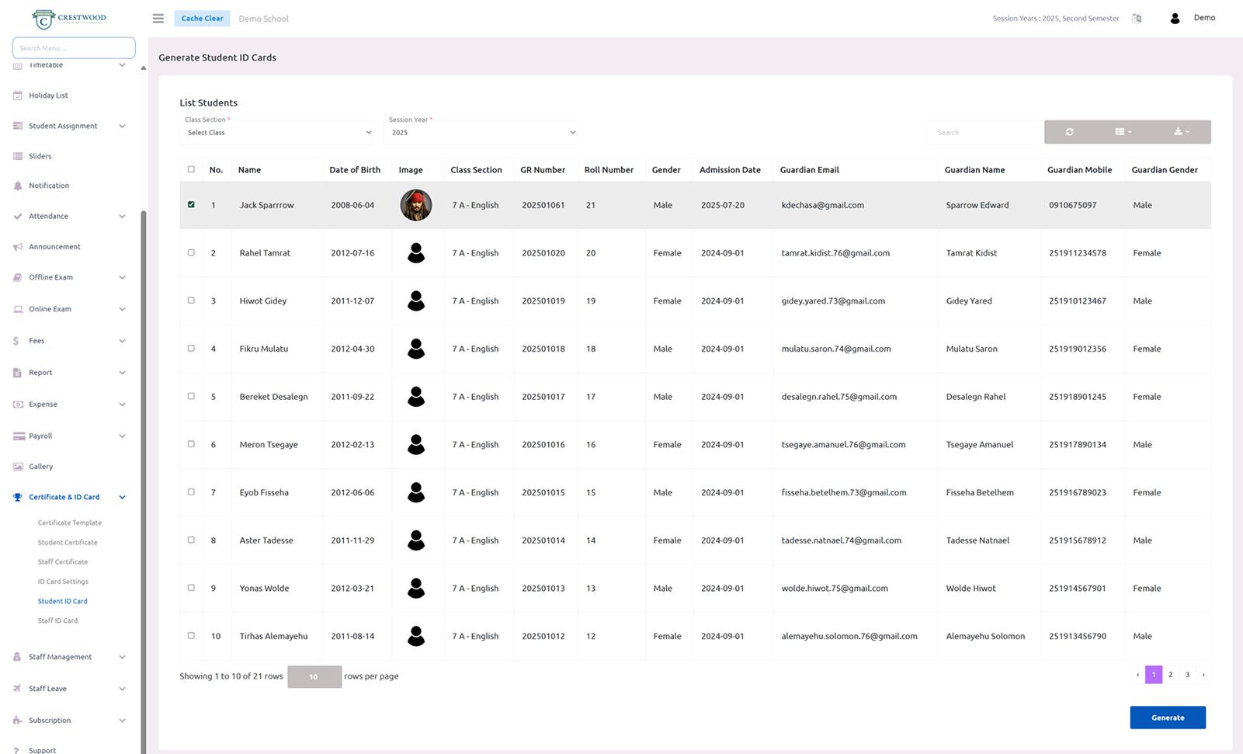Click the table Search input field

point(983,133)
